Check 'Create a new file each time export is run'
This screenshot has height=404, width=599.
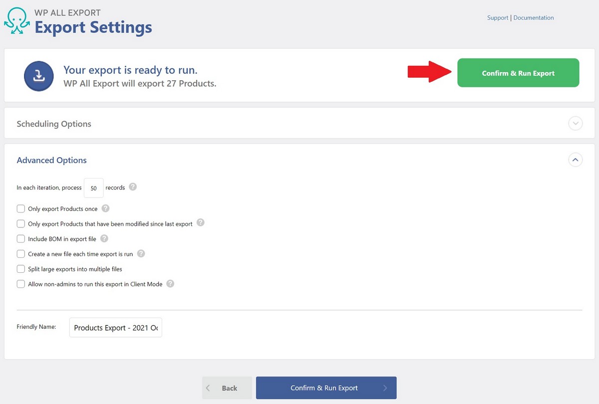point(20,253)
